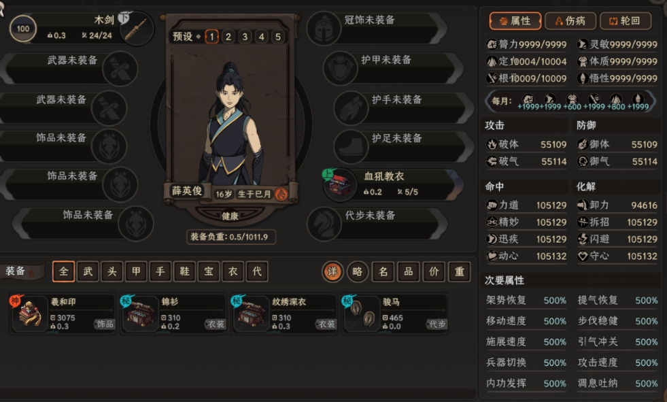This screenshot has height=402, width=667.
Task: Choose preset number 2
Action: (x=228, y=37)
